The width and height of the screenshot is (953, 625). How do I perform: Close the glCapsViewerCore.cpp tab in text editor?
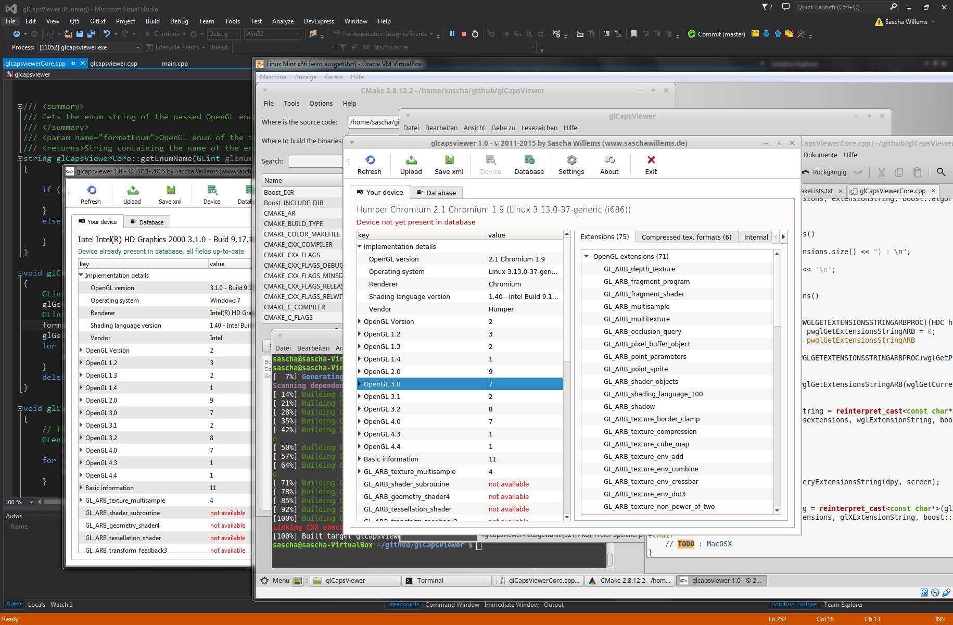pyautogui.click(x=933, y=191)
